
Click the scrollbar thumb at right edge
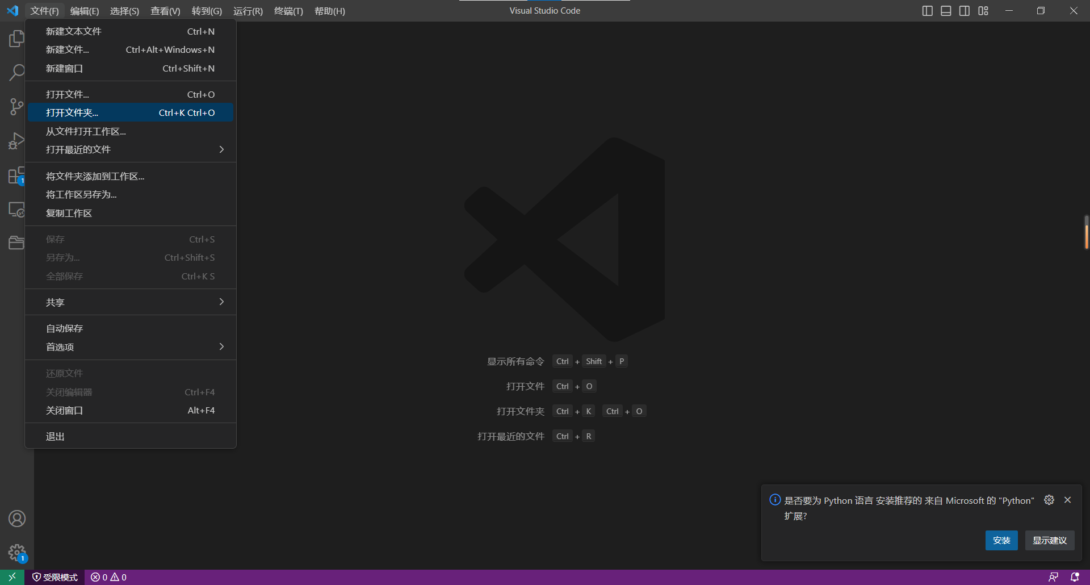click(1087, 232)
